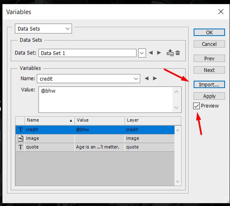Go to previous data set arrow
Screen dimensions: 230x206
coord(151,53)
